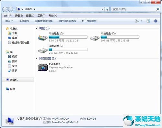Viewport: 162px width, 128px height.
Task: Select 计算机 in navigation pane
Action: (18, 80)
